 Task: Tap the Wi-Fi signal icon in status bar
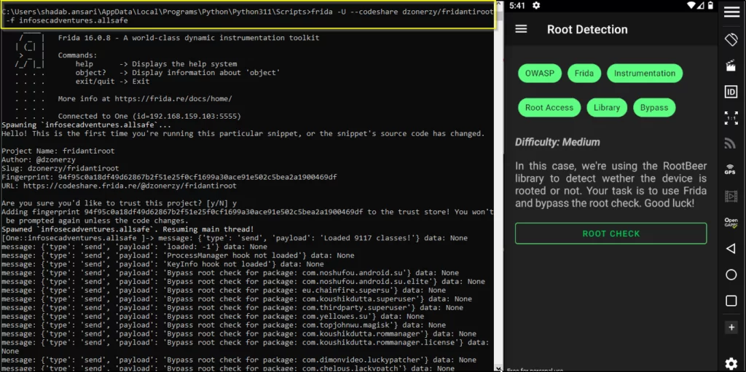pos(692,5)
